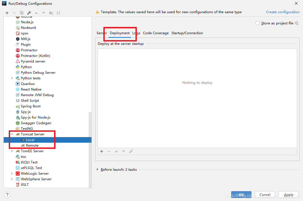The image size is (303, 201).
Task: Select the tSQLt Test configuration
Action: pos(29,162)
